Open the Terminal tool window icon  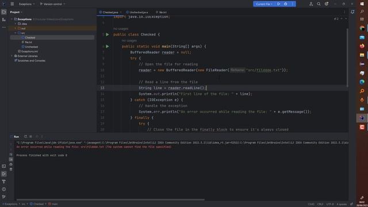click(4, 166)
